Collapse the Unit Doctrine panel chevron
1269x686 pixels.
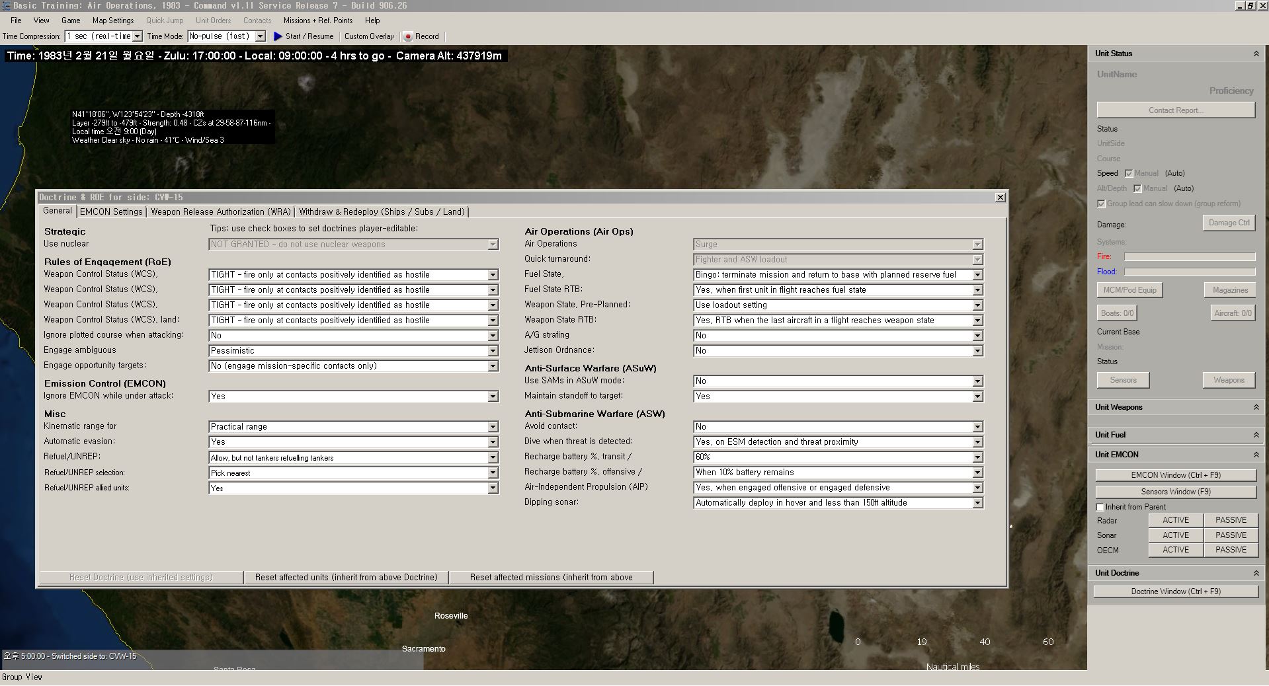click(x=1256, y=573)
